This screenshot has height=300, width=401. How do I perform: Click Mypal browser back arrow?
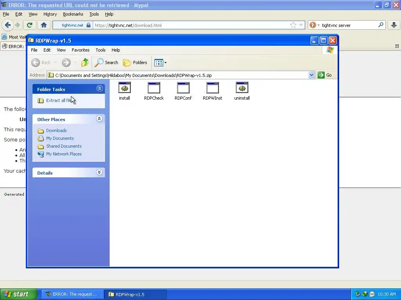pyautogui.click(x=8, y=25)
